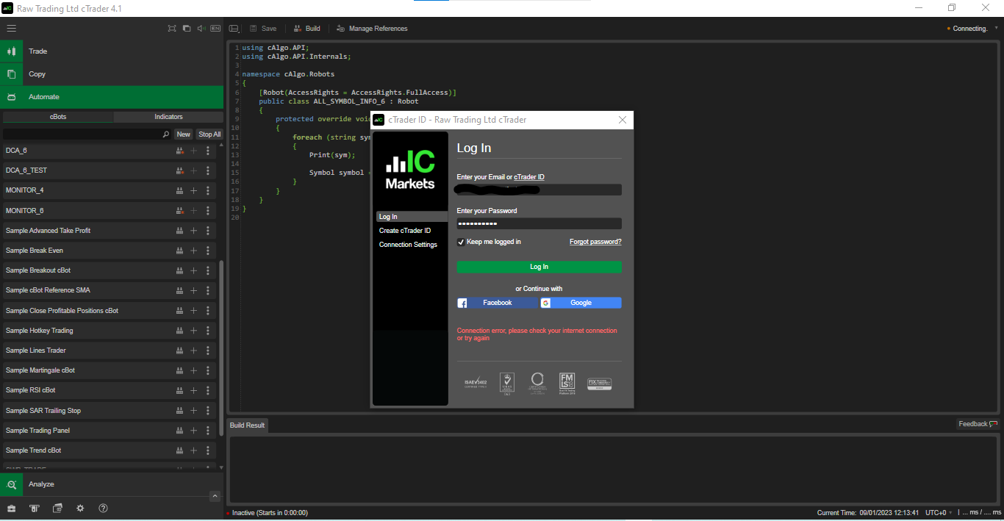The image size is (1004, 521).
Task: Open the three-dot menu for MONITOR_6
Action: (x=208, y=211)
